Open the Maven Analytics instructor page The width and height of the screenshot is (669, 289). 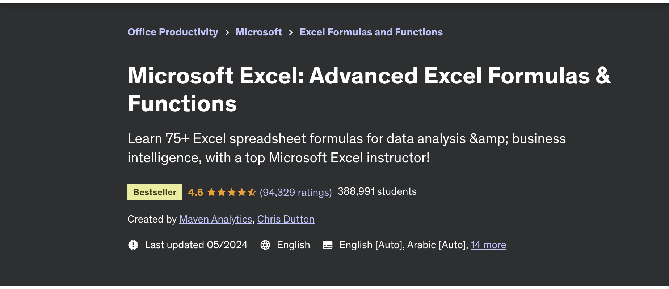pos(216,219)
